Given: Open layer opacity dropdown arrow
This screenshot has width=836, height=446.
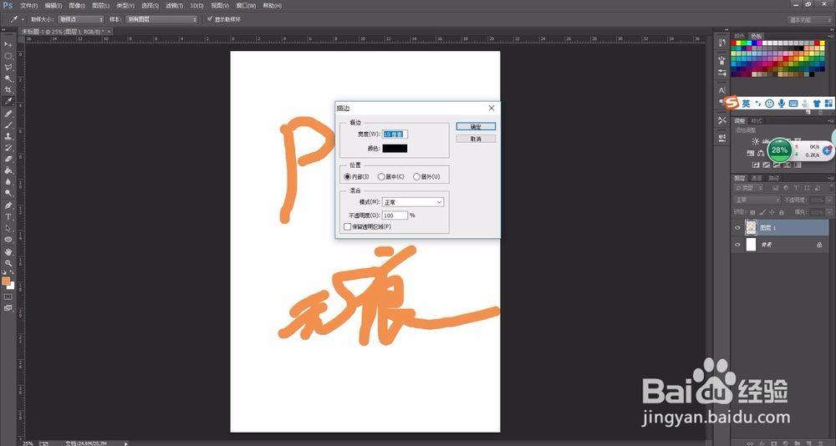Looking at the screenshot, I should tap(828, 200).
